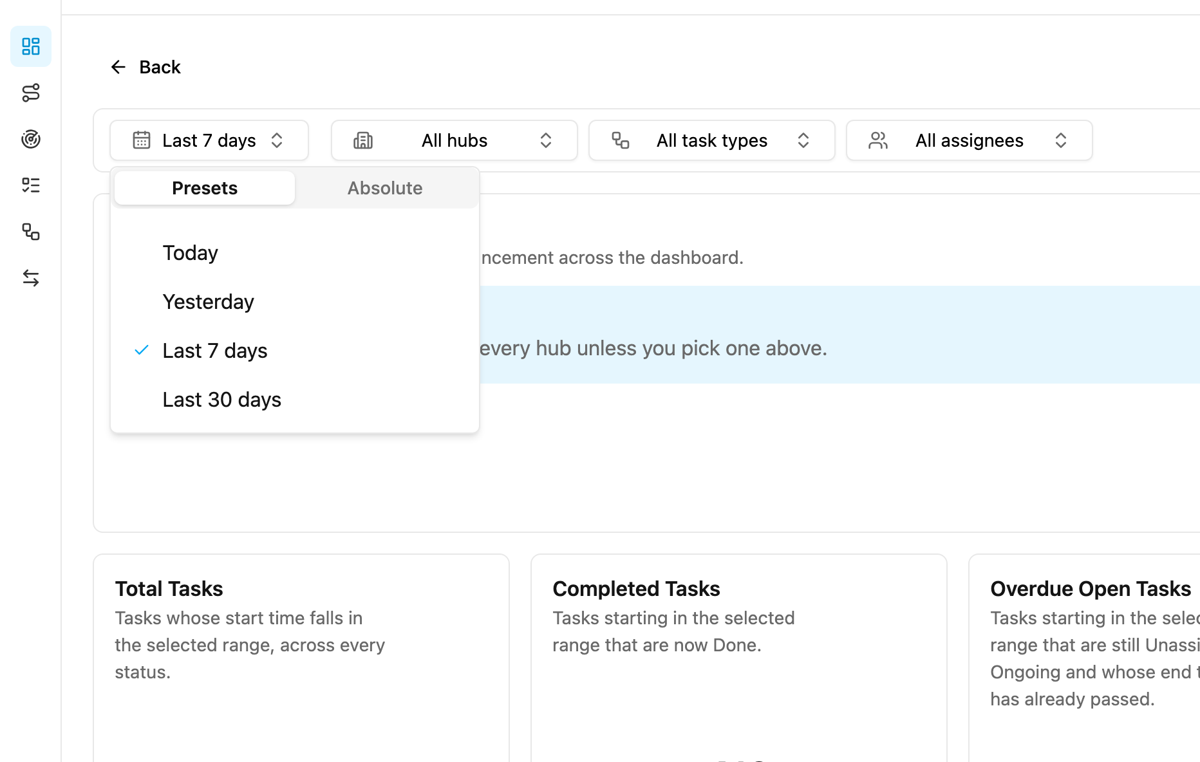This screenshot has width=1200, height=762.
Task: Switch to the Absolute tab
Action: [x=385, y=188]
